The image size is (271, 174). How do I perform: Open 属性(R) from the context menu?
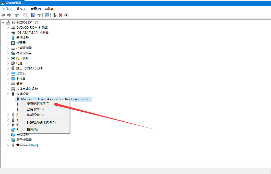pyautogui.click(x=32, y=130)
